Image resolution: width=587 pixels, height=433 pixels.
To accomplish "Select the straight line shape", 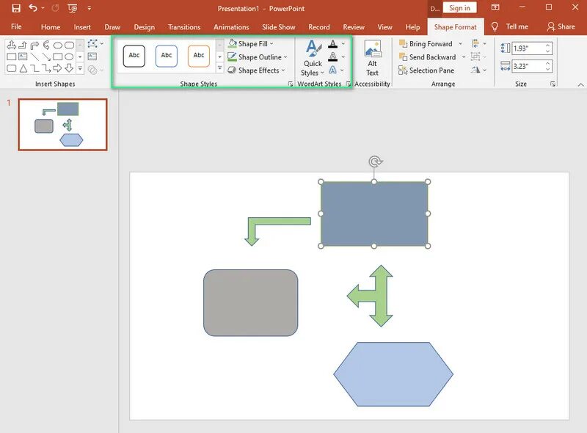I will (34, 57).
